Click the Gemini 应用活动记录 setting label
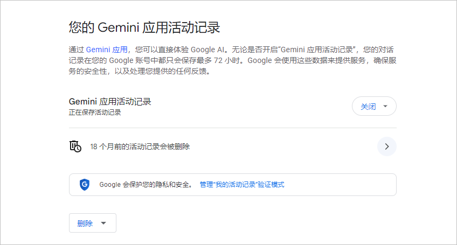The height and width of the screenshot is (245, 457). tap(110, 102)
